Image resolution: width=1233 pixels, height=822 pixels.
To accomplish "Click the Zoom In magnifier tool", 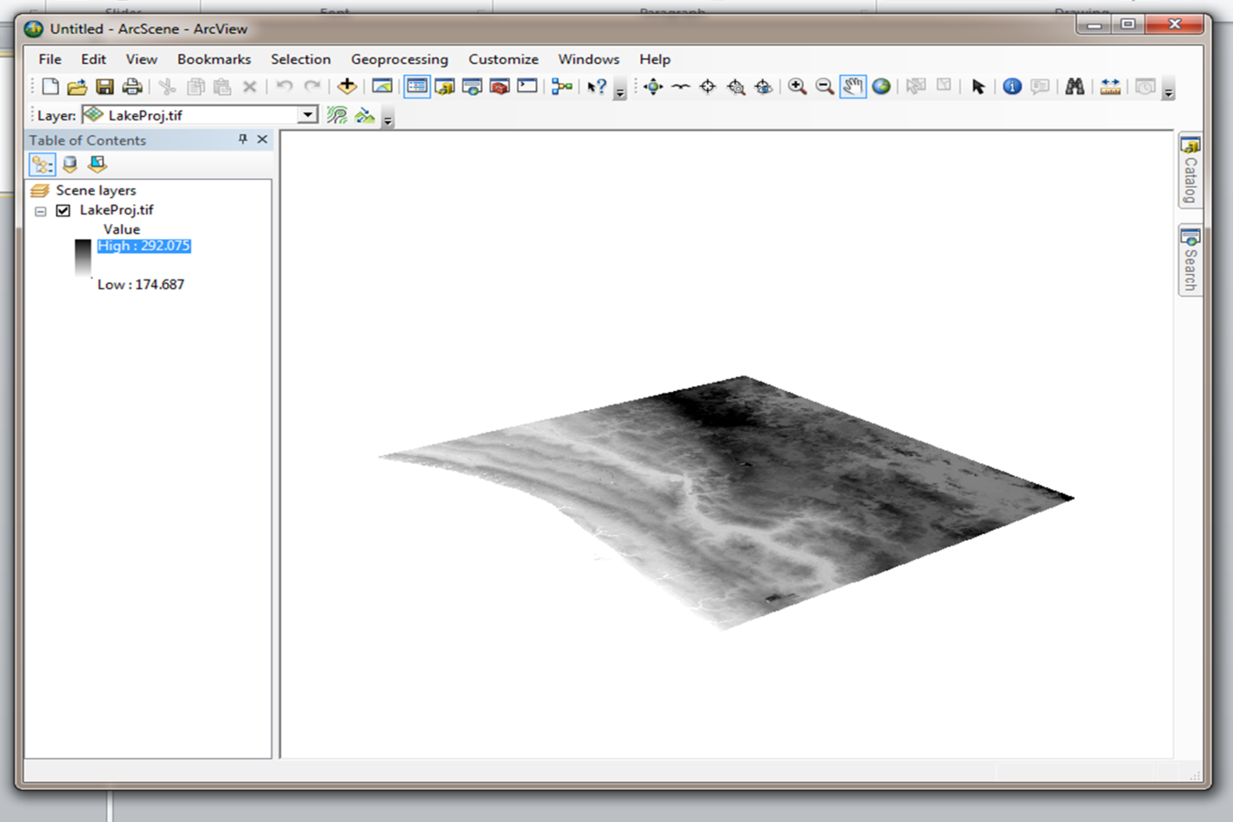I will tap(797, 87).
